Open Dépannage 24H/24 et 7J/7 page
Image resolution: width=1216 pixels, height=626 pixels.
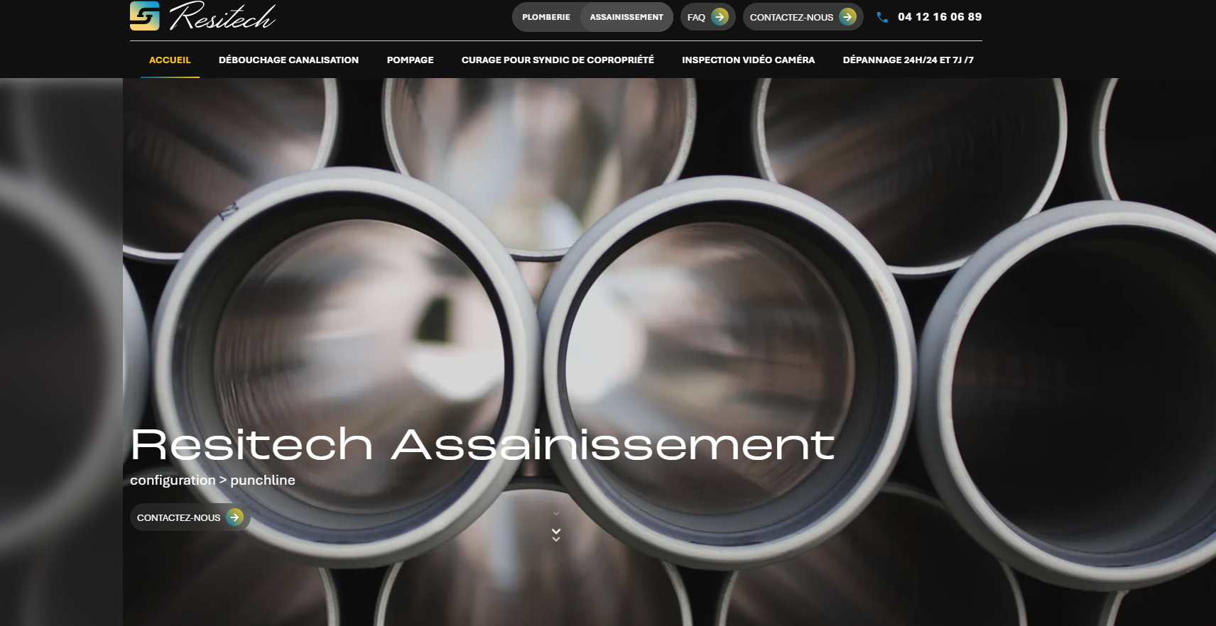[x=908, y=60]
